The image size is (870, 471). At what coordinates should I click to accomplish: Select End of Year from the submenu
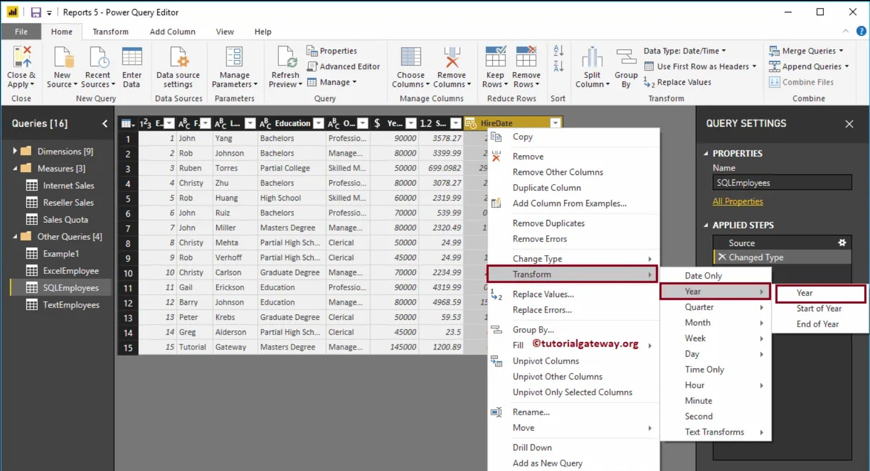point(818,324)
